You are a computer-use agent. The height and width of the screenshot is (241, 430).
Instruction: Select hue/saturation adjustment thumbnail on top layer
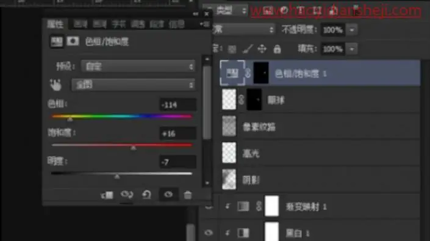click(232, 73)
